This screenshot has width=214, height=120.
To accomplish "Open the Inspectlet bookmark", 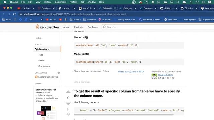I will point(150,19).
